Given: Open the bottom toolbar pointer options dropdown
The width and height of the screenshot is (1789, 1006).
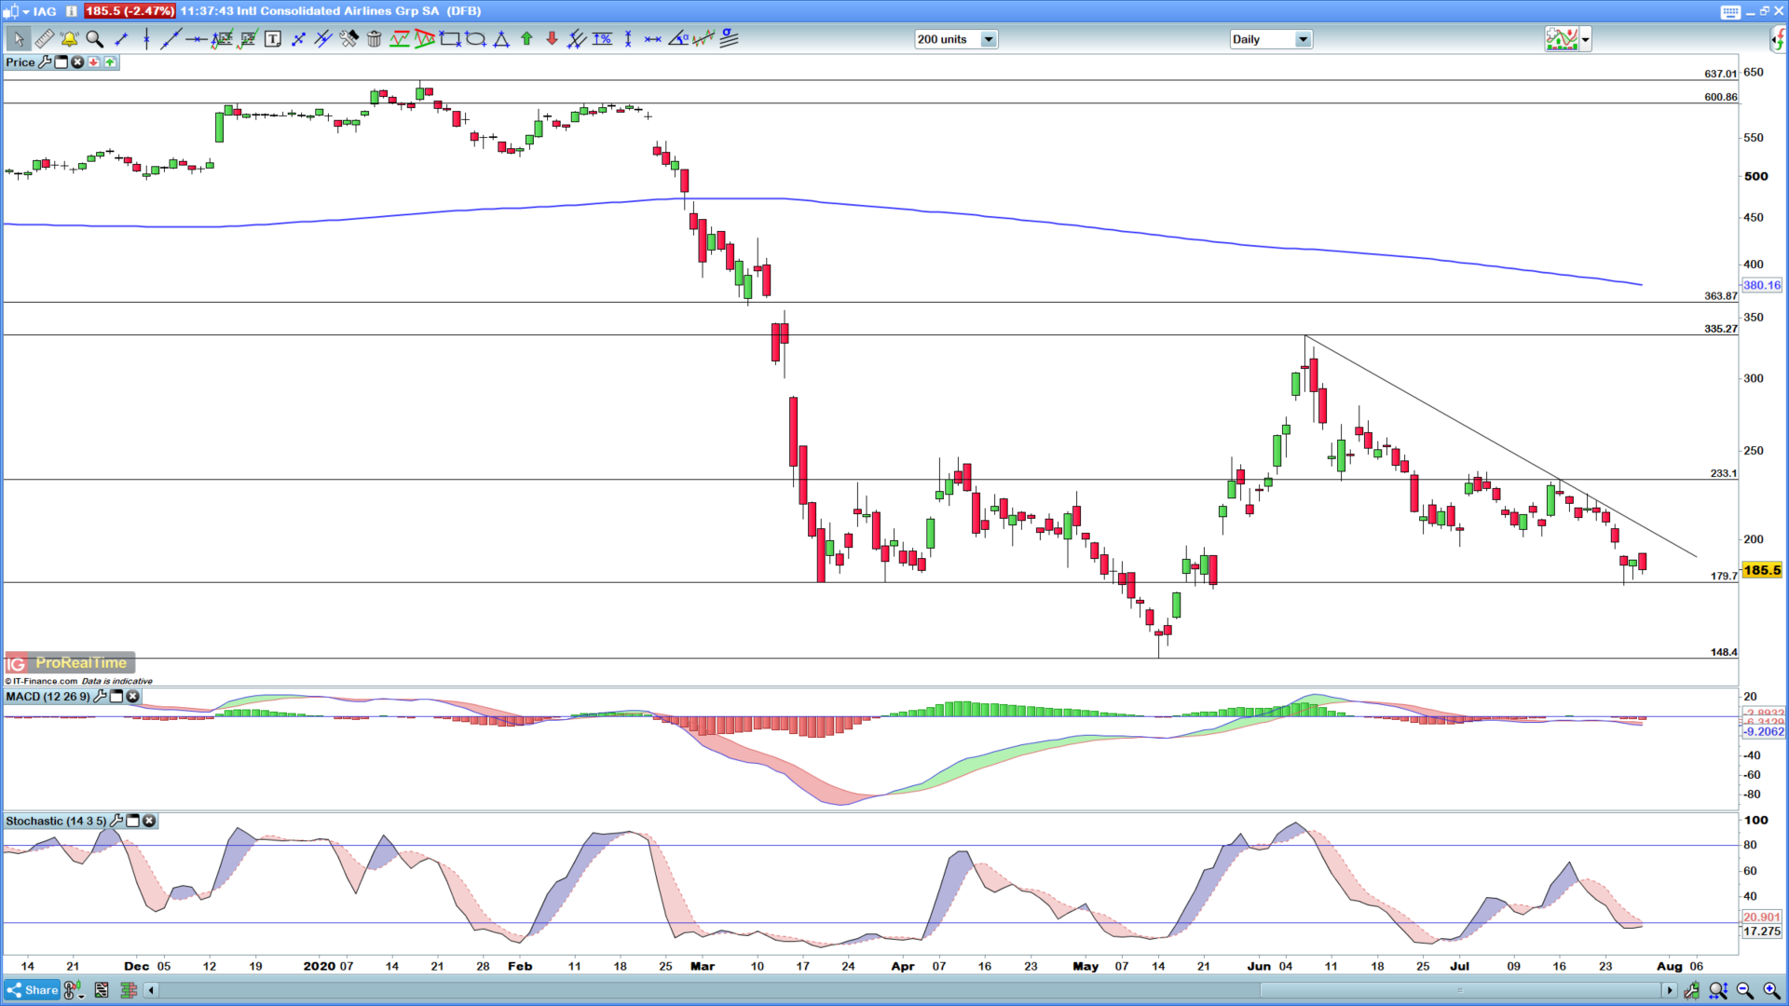Looking at the screenshot, I should click(x=81, y=995).
